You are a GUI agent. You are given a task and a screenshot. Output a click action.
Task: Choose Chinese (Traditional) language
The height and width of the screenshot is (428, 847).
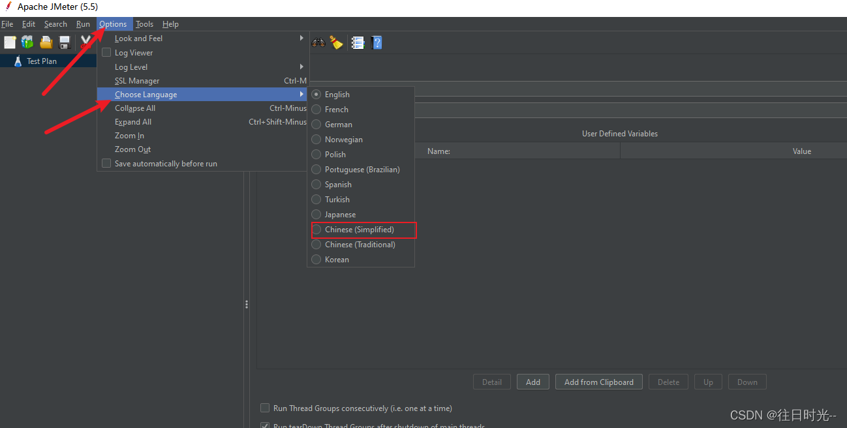point(361,245)
